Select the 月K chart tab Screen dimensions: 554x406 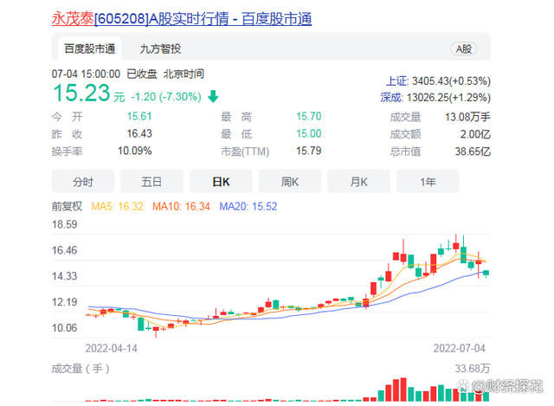pos(358,181)
